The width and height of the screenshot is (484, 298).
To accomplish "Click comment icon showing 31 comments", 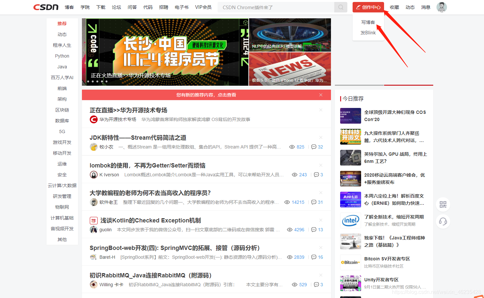I will [314, 202].
